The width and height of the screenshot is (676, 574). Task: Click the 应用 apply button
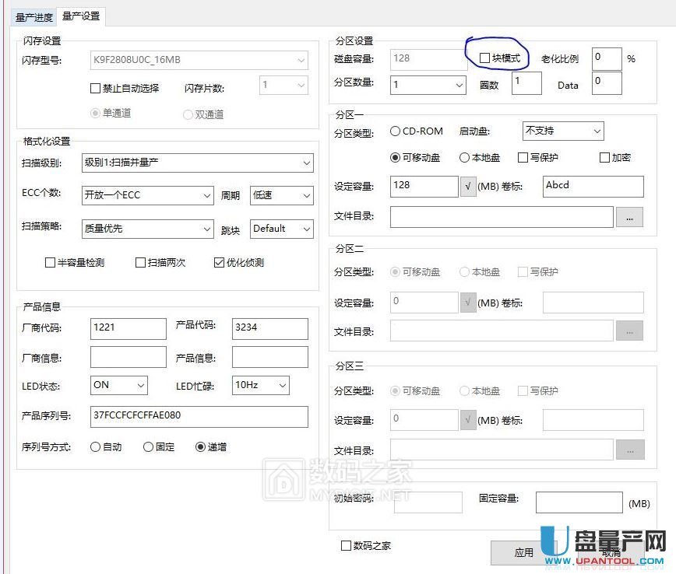[x=524, y=552]
